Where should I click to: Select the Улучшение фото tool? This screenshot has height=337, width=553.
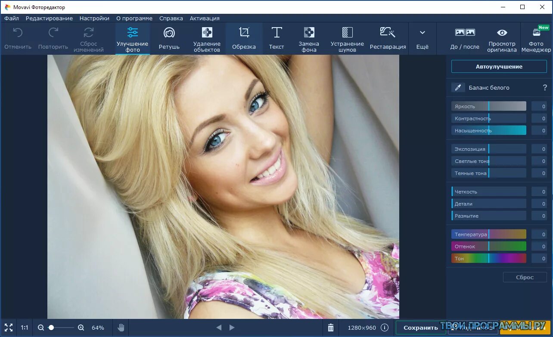click(x=132, y=38)
